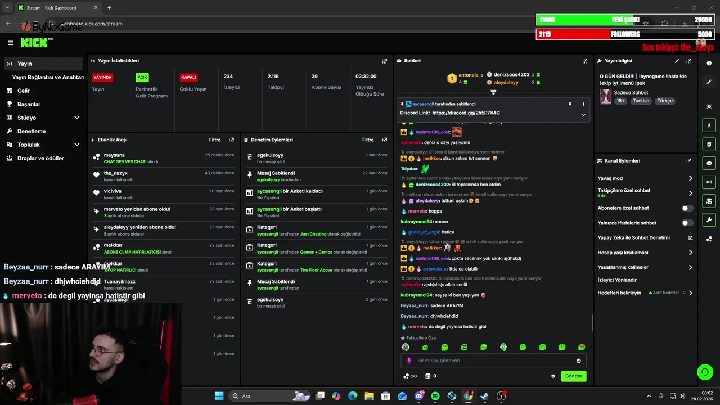Unpin the pinned Discord message
Image resolution: width=720 pixels, height=405 pixels.
coord(570,104)
